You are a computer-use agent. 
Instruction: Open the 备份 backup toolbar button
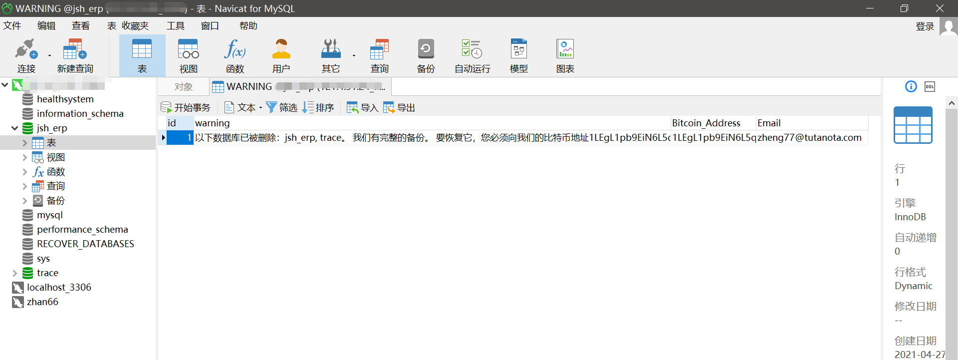tap(426, 55)
